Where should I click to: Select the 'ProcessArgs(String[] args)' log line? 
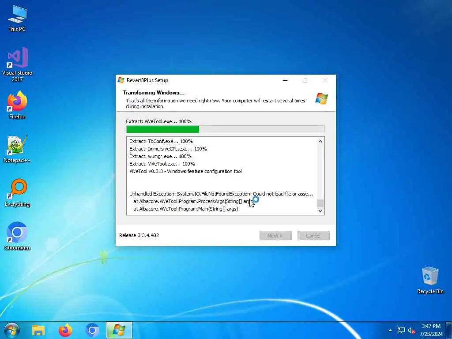192,201
